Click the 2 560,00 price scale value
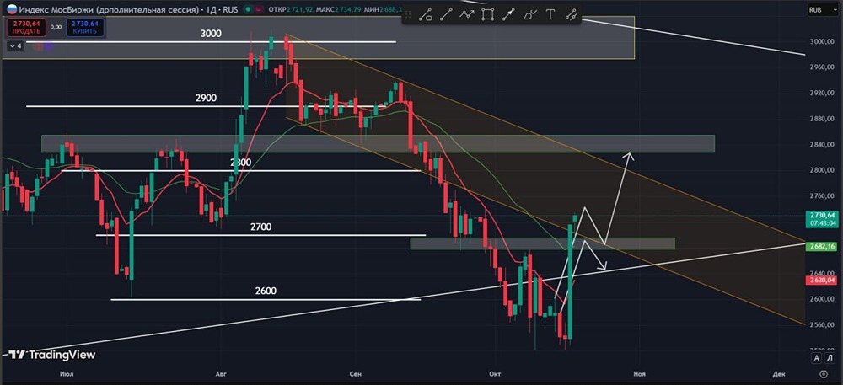This screenshot has height=385, width=843. pyautogui.click(x=820, y=325)
